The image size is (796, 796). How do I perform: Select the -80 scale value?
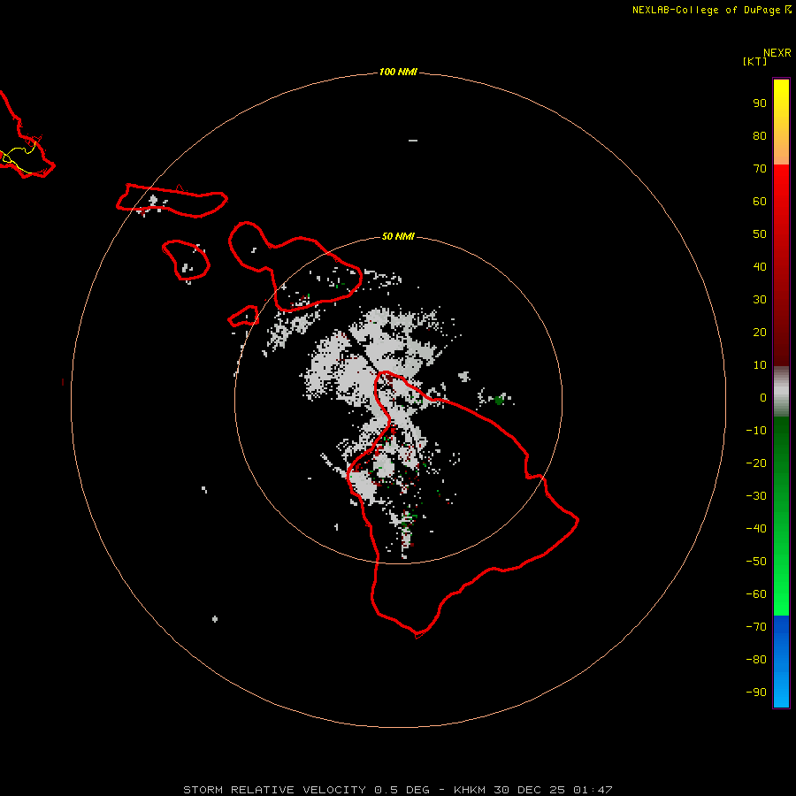[756, 660]
